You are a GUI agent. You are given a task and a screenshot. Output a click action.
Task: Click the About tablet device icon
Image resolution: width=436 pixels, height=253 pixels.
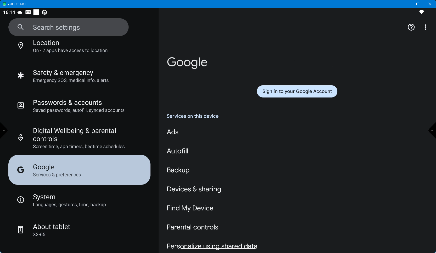pyautogui.click(x=21, y=230)
